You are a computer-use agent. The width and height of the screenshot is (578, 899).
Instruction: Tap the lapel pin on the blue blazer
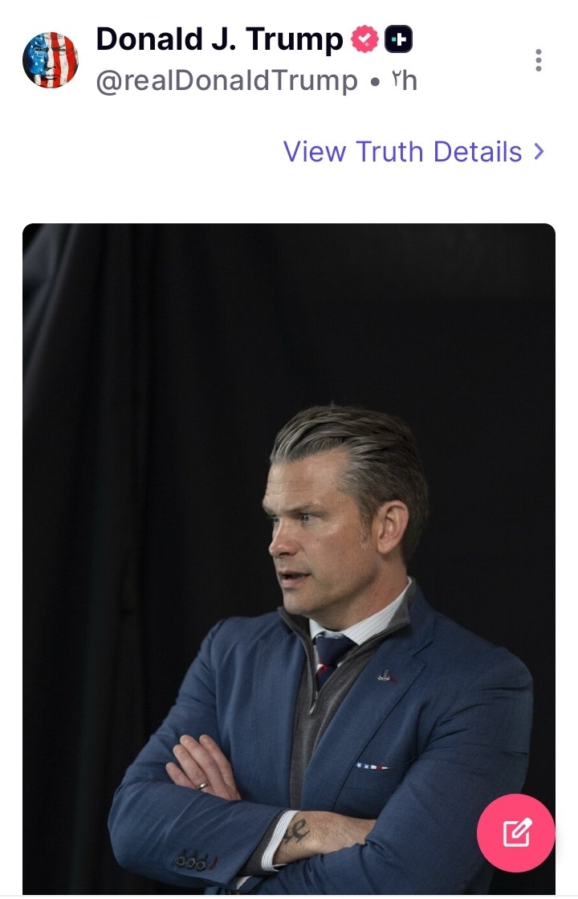coord(386,676)
